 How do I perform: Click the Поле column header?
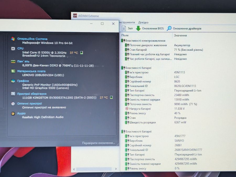tap(125, 35)
